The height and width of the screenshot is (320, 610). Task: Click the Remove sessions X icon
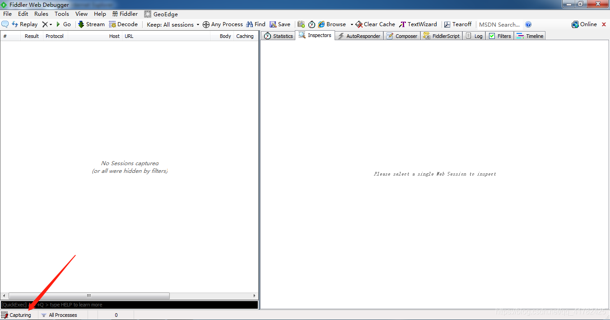45,24
